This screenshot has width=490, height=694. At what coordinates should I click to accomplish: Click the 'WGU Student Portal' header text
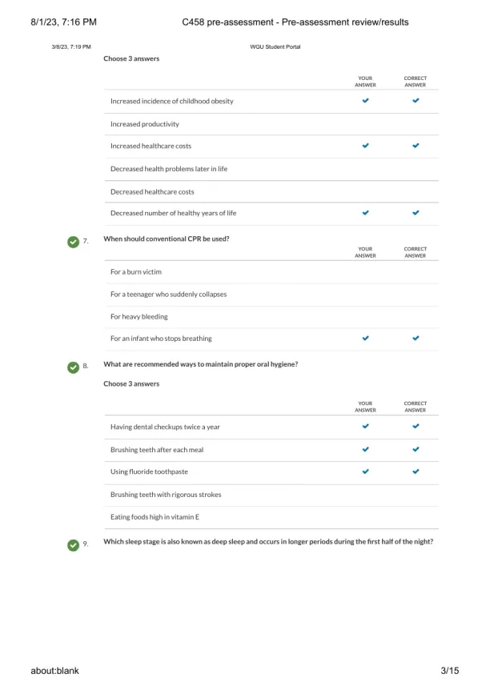point(275,47)
